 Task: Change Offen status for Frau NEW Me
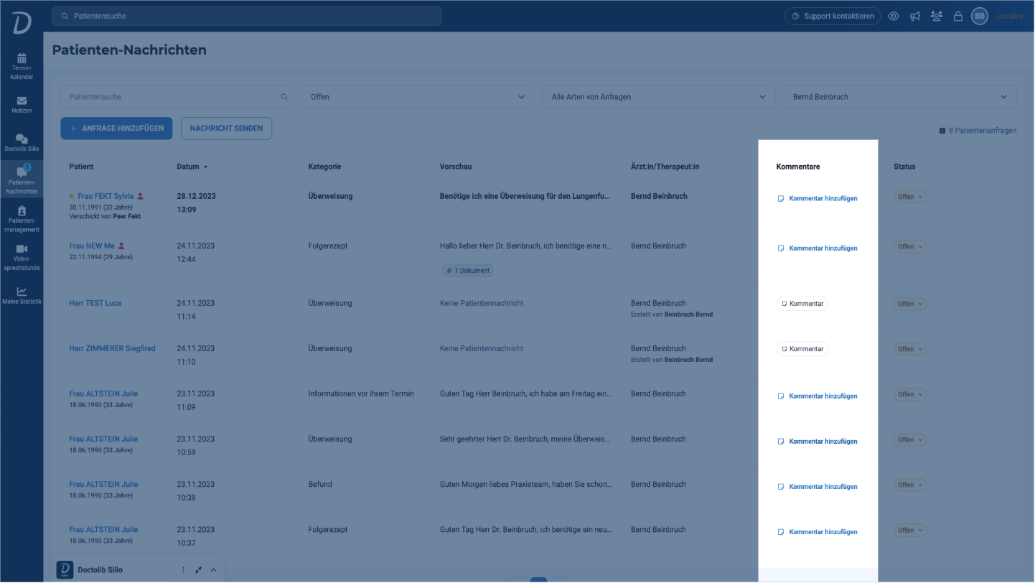(910, 246)
